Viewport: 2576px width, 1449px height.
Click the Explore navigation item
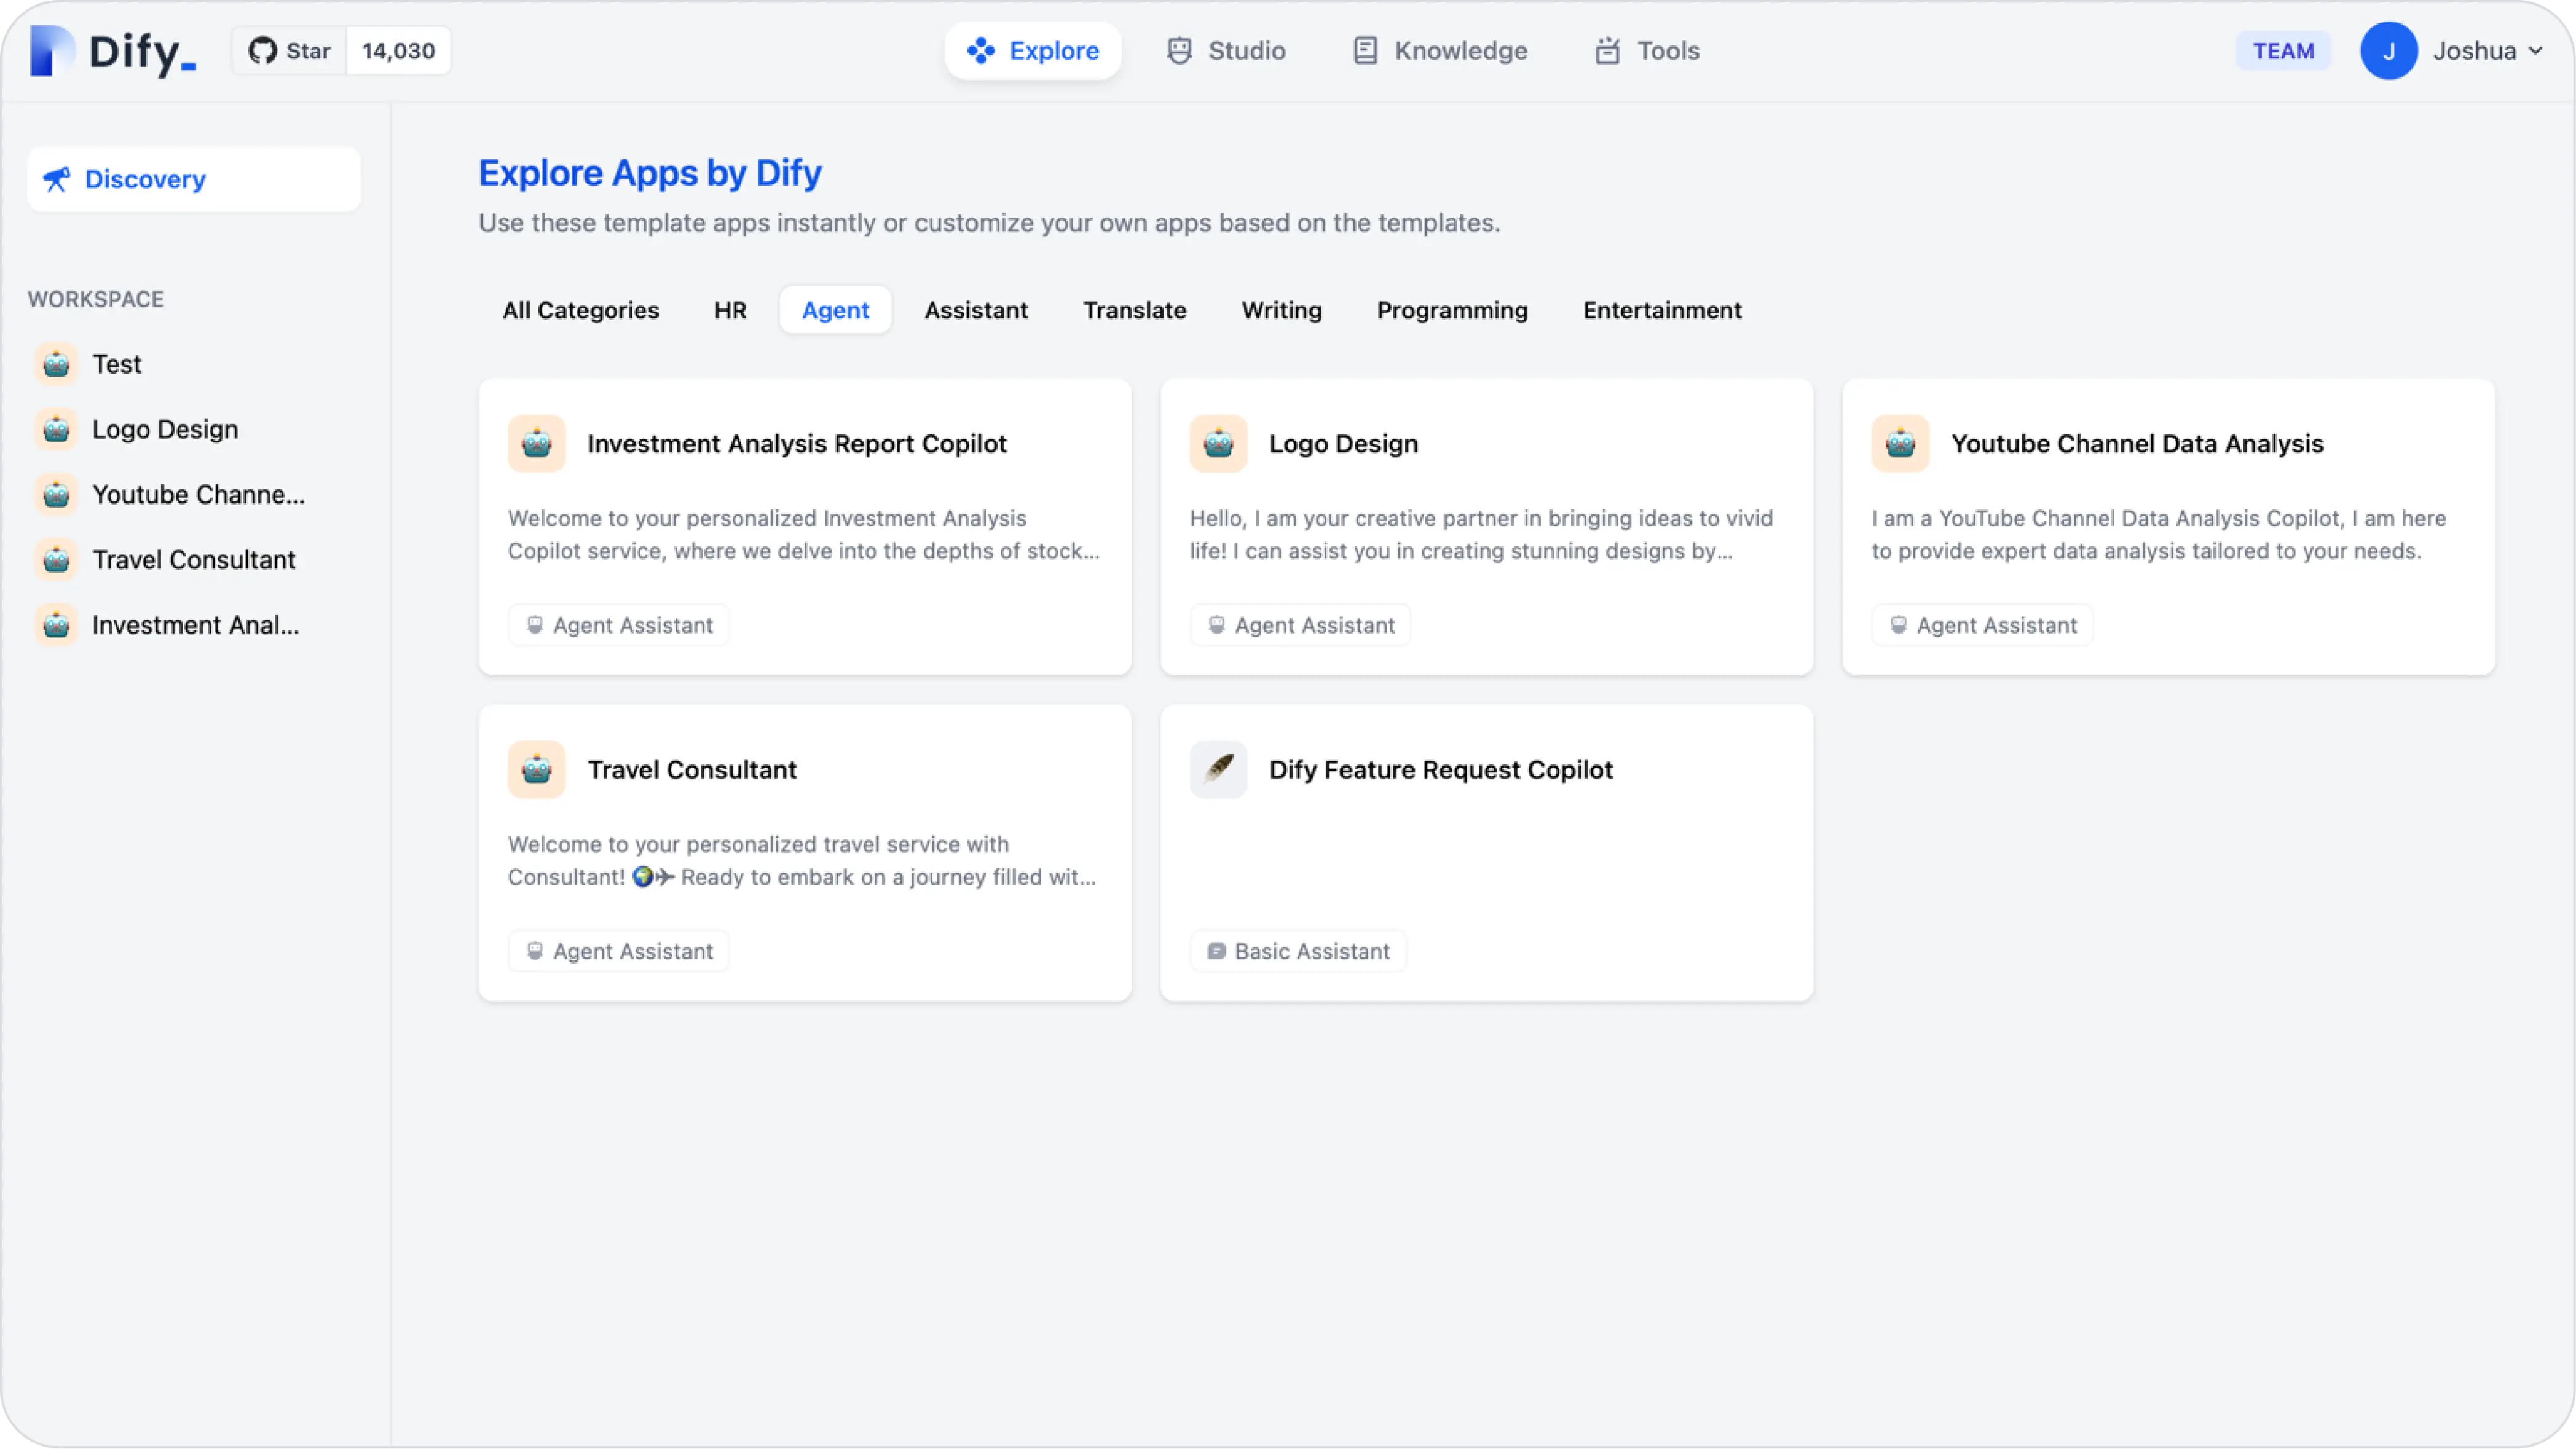coord(1032,50)
